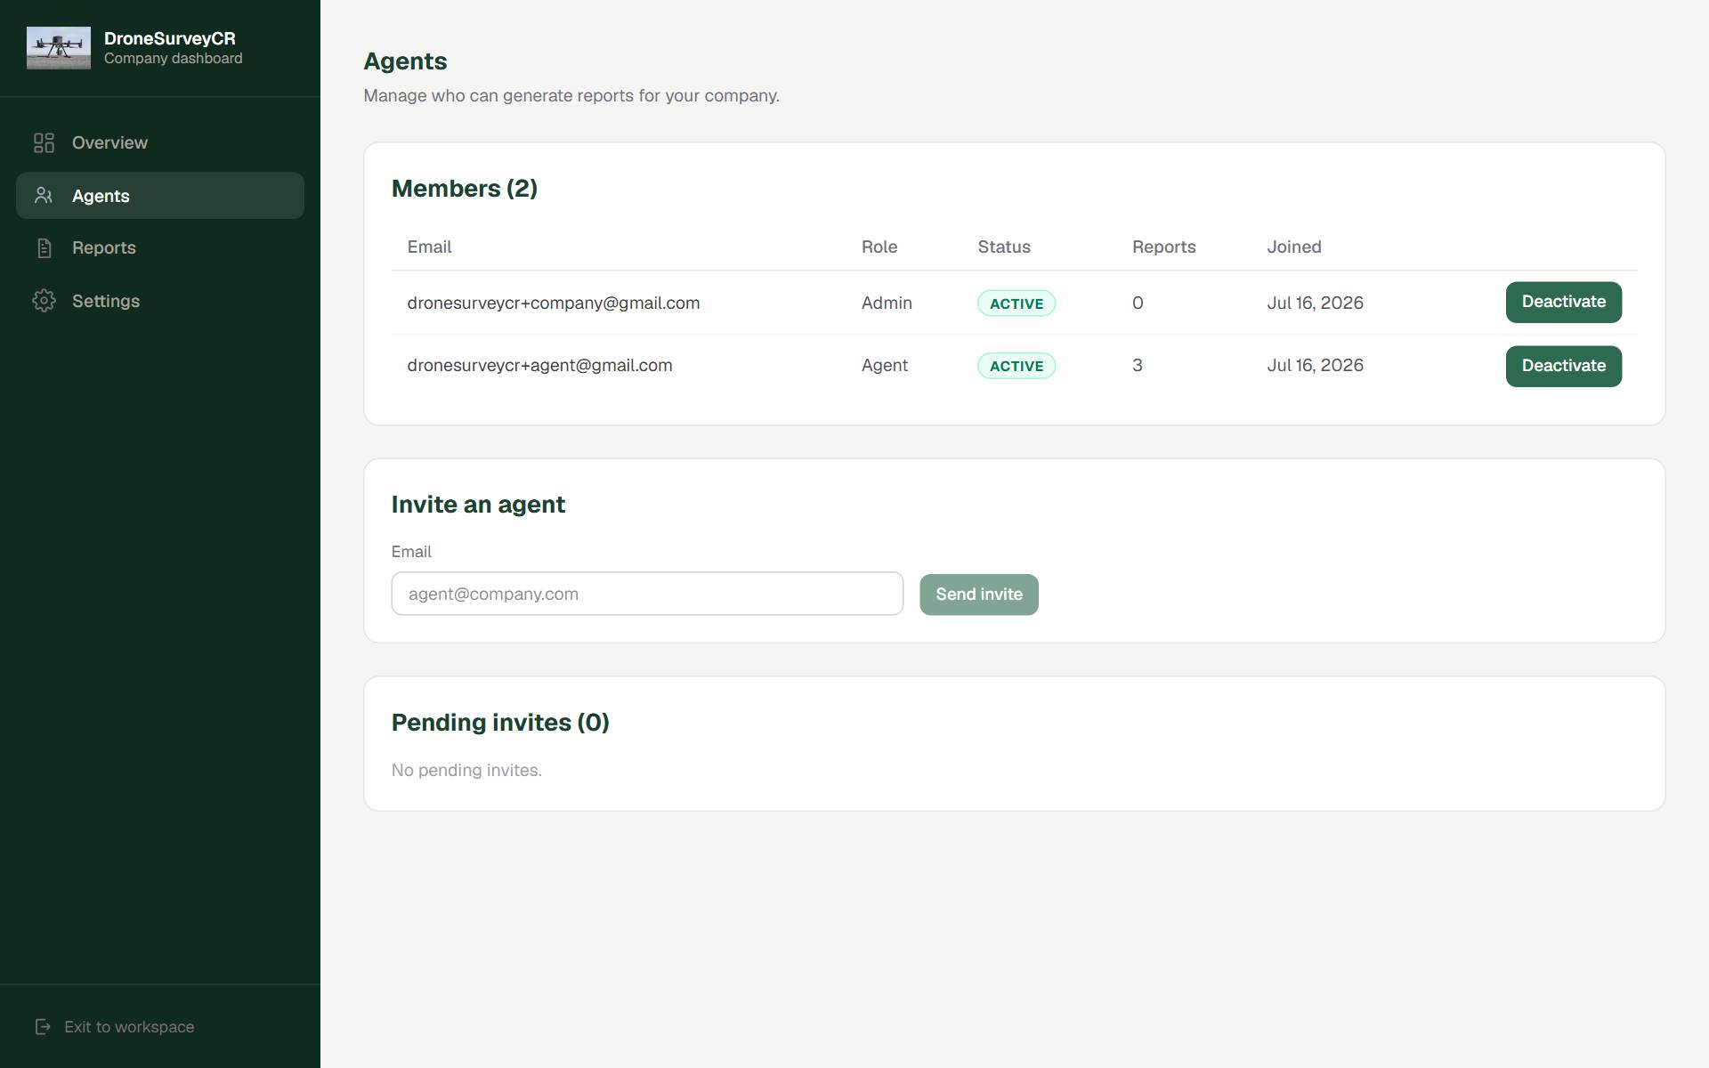
Task: Click the Status column header
Action: tap(1004, 247)
